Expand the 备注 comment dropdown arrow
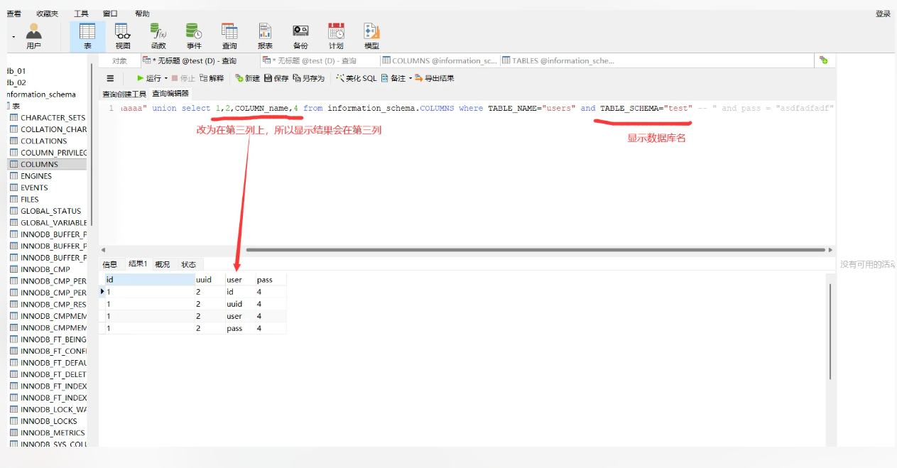Viewport: 897px width, 468px height. (410, 79)
